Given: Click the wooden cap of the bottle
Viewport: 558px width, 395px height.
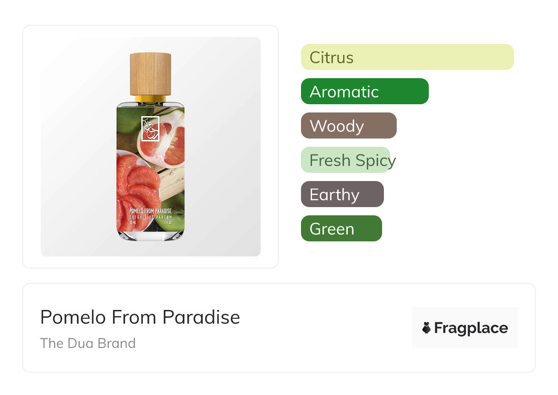Looking at the screenshot, I should point(150,73).
